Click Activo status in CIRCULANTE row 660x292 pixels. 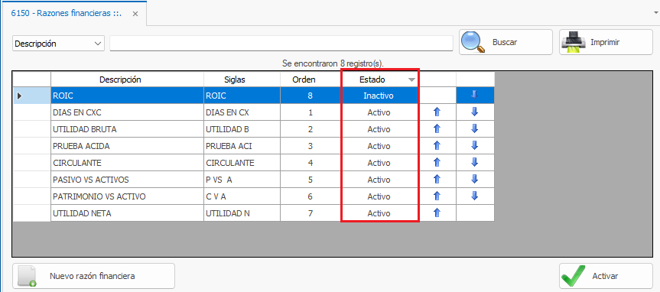(379, 162)
